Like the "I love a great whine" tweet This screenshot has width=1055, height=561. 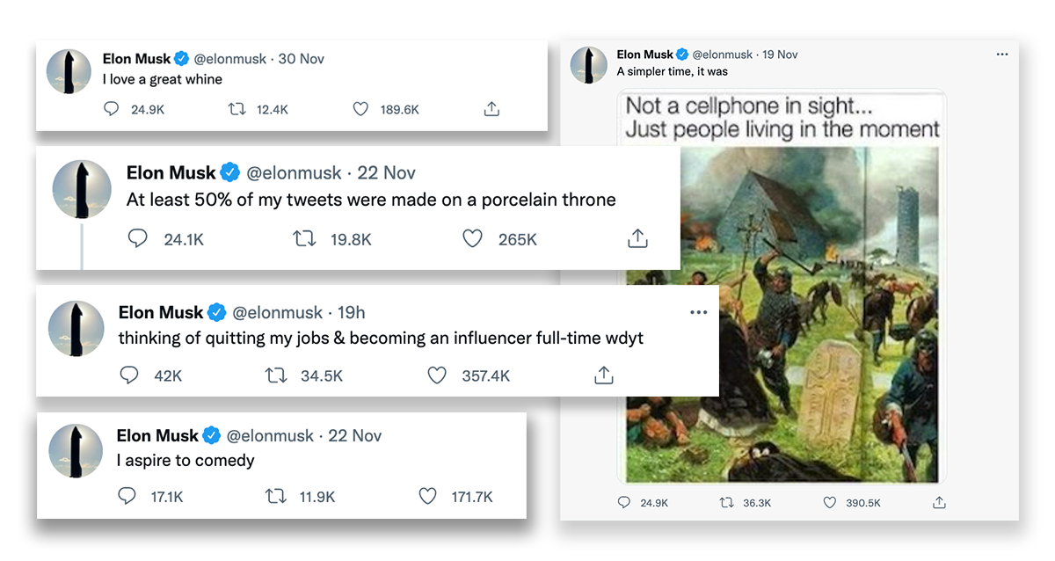pyautogui.click(x=360, y=109)
